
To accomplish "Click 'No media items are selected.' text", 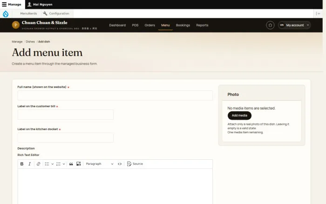I will coord(251,108).
